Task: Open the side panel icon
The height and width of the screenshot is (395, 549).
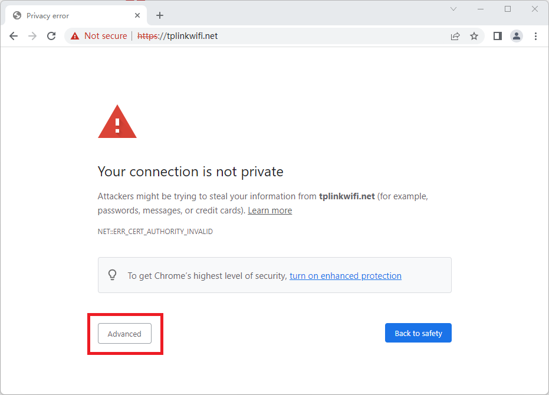Action: coord(498,36)
